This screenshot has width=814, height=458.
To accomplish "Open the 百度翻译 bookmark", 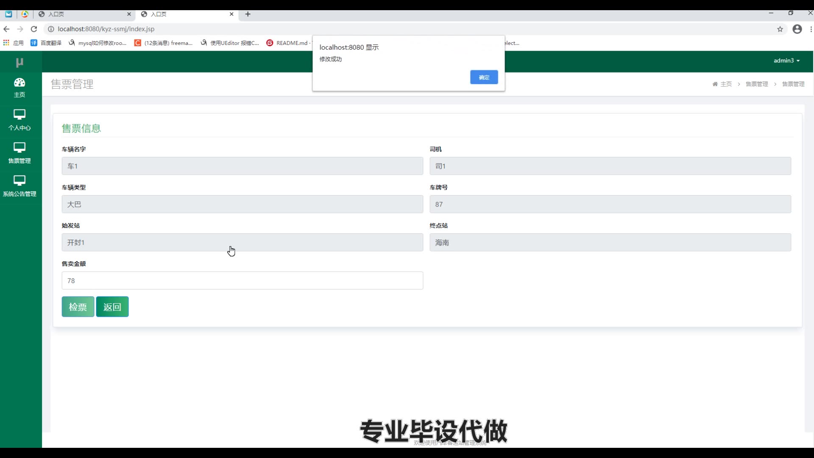I will click(x=46, y=43).
